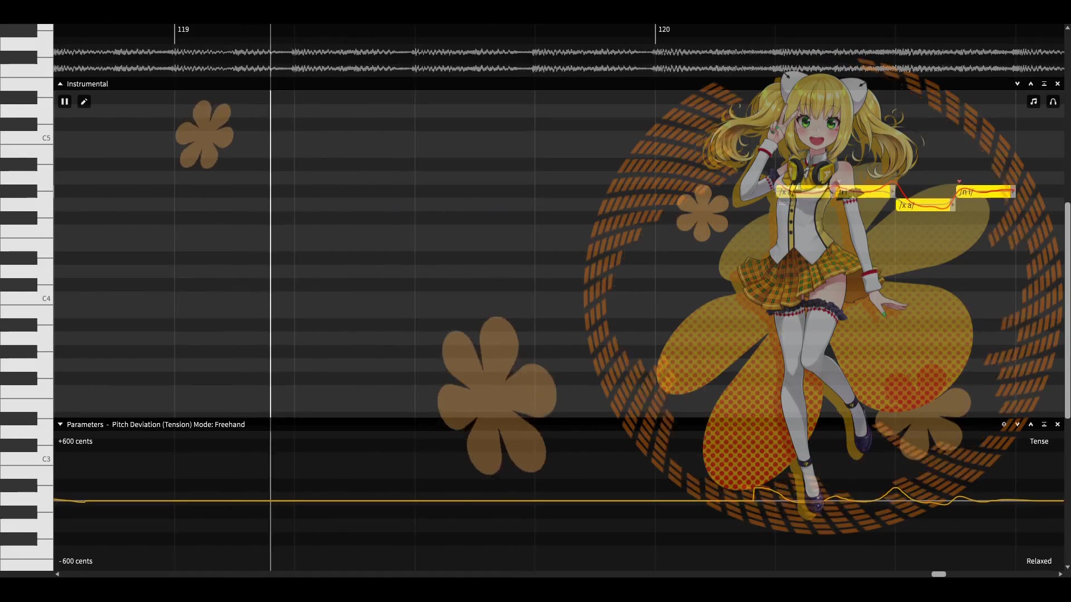Viewport: 1071px width, 602px height.
Task: Click the down chevron in the Parameters header
Action: 1017,425
